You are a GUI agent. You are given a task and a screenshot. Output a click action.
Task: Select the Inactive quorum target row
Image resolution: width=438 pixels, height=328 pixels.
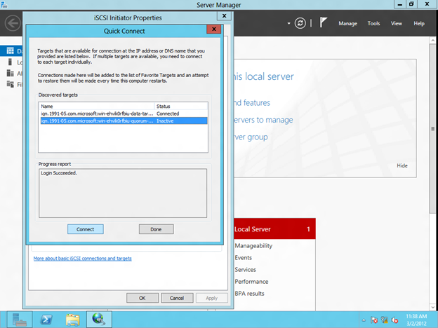pos(123,121)
